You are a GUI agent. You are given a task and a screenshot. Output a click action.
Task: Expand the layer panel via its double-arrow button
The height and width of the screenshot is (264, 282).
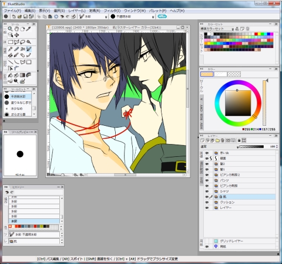(x=276, y=135)
